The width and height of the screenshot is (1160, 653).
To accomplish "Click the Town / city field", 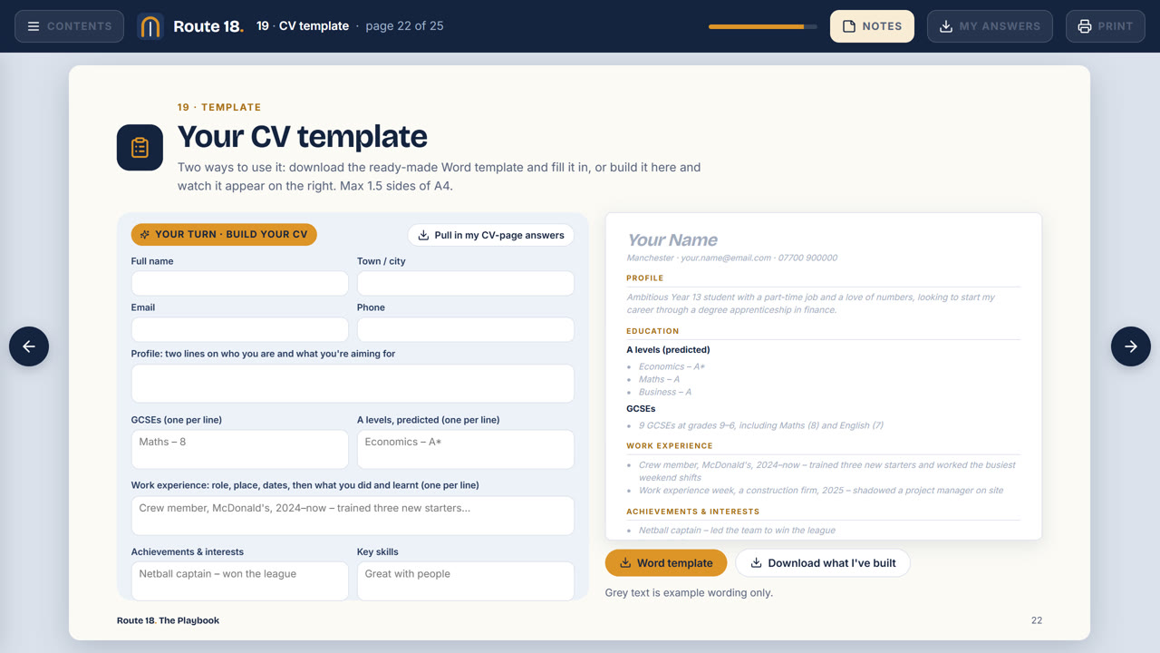I will coord(466,283).
